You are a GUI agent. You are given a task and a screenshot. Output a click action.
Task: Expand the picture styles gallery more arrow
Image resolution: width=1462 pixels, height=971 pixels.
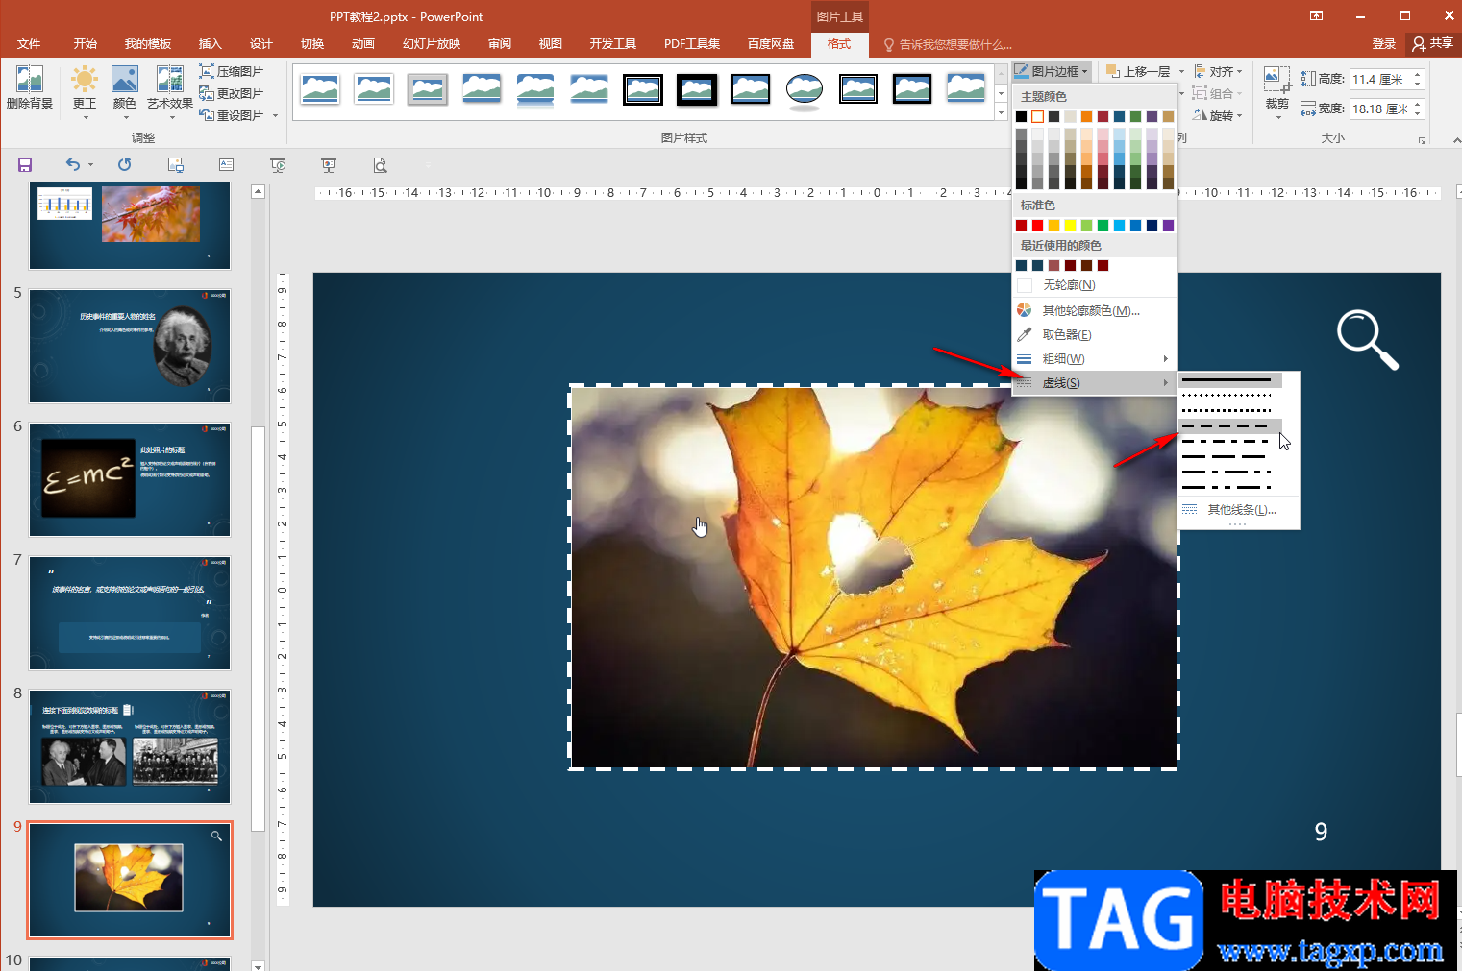click(1001, 112)
